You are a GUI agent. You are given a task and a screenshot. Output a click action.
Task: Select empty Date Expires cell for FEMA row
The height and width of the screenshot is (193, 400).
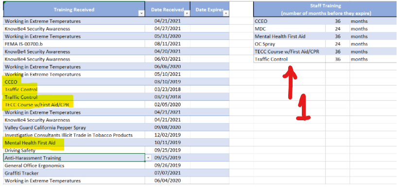(x=209, y=44)
